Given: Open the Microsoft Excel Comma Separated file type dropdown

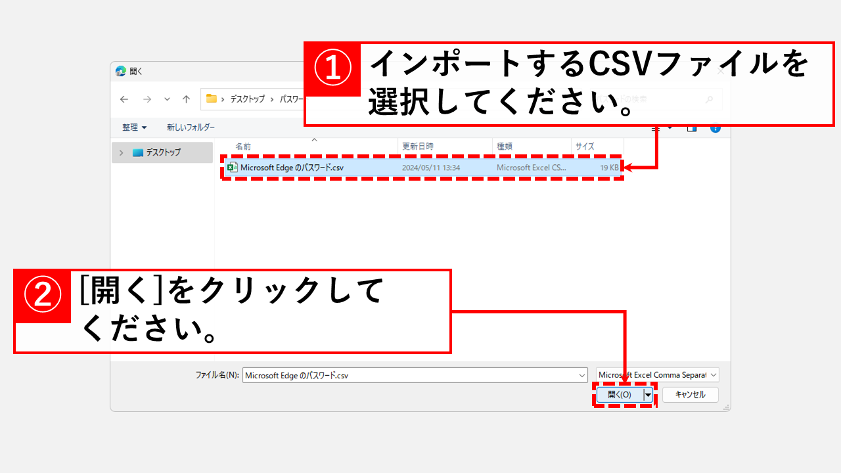Looking at the screenshot, I should click(x=658, y=375).
